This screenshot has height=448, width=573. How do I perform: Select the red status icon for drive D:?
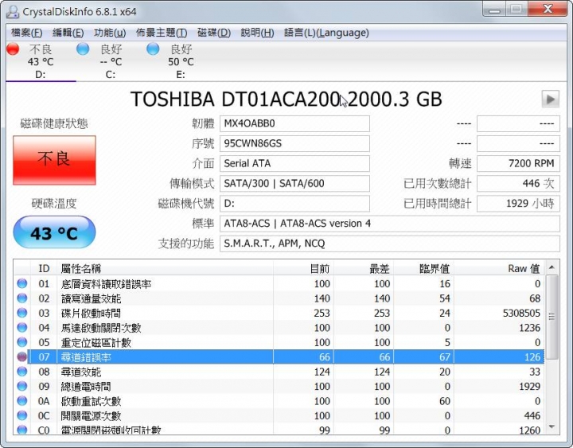pyautogui.click(x=13, y=49)
